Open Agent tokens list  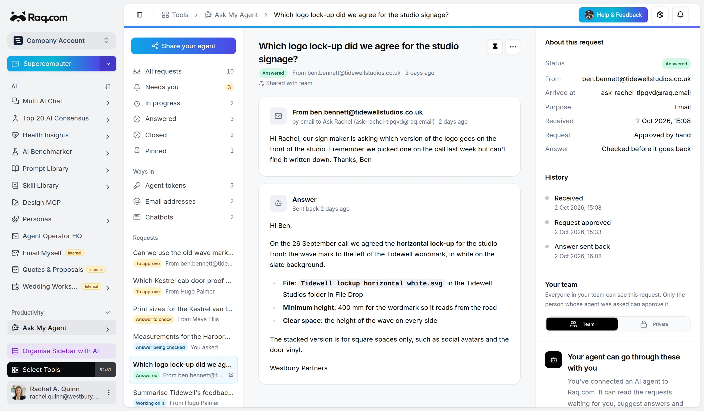click(183, 185)
